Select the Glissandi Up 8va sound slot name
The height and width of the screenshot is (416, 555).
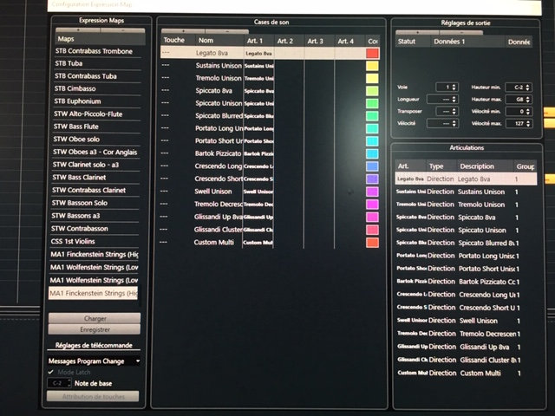pyautogui.click(x=218, y=217)
